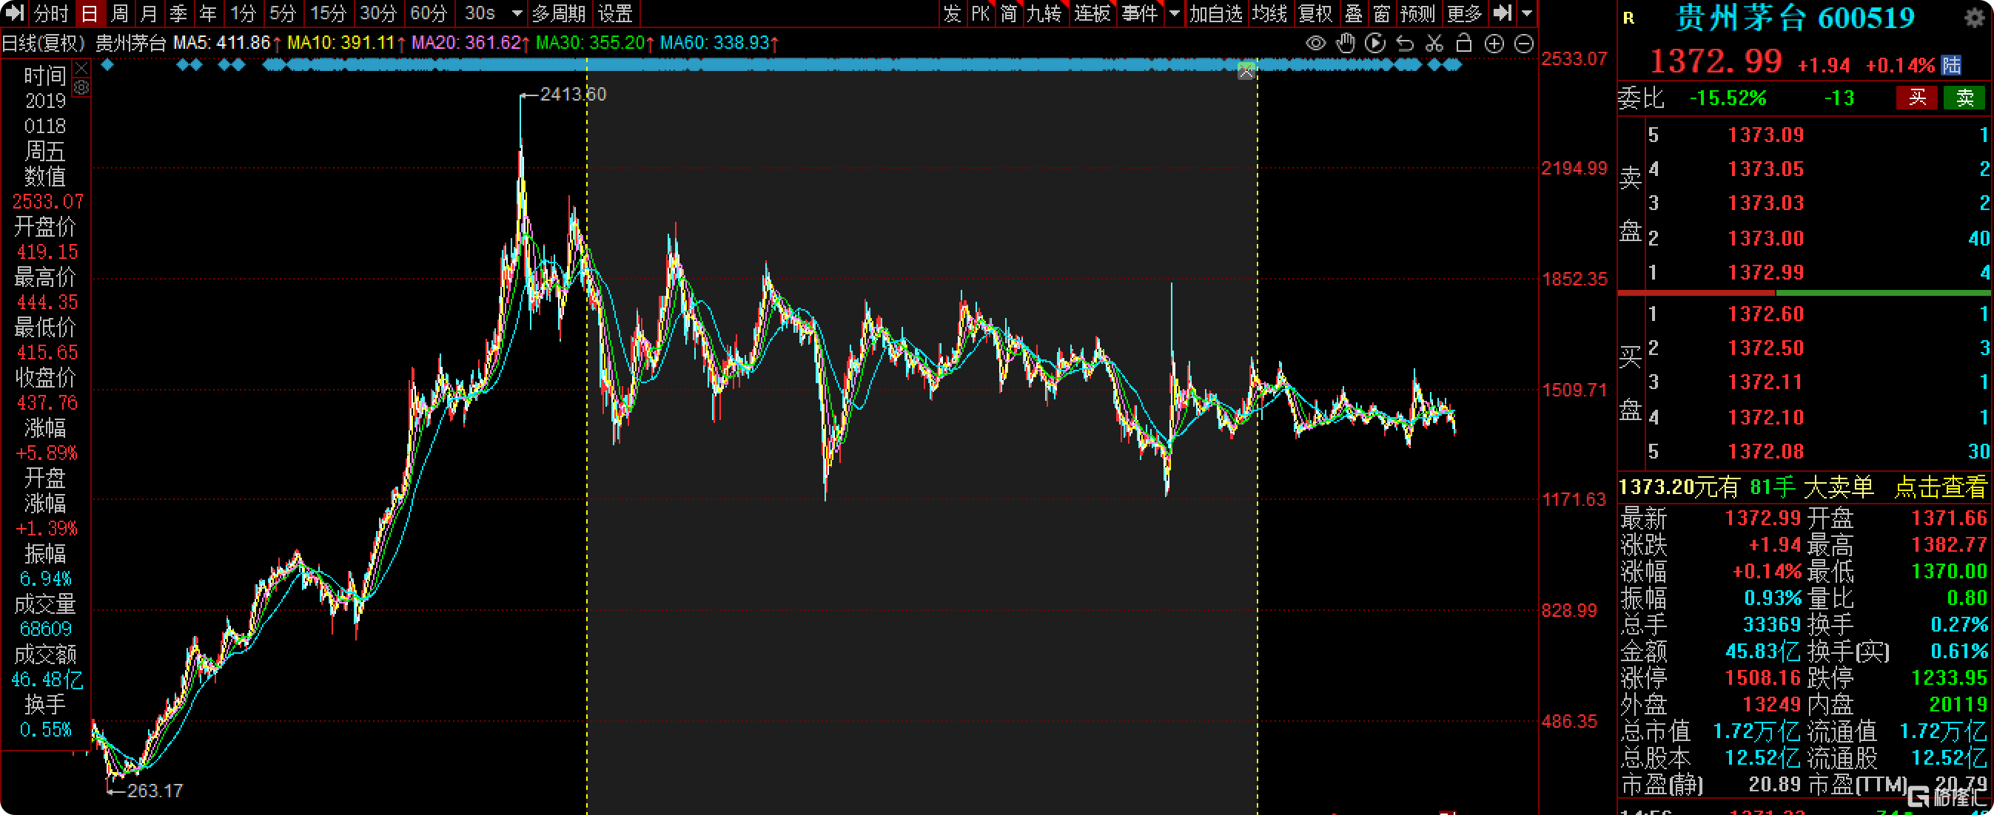
Task: Select the 1分 one-minute period
Action: coord(243,13)
